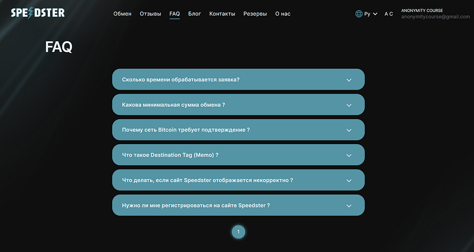Expand chevron for сайт отображается некорректно question
The height and width of the screenshot is (252, 474).
coord(349,180)
